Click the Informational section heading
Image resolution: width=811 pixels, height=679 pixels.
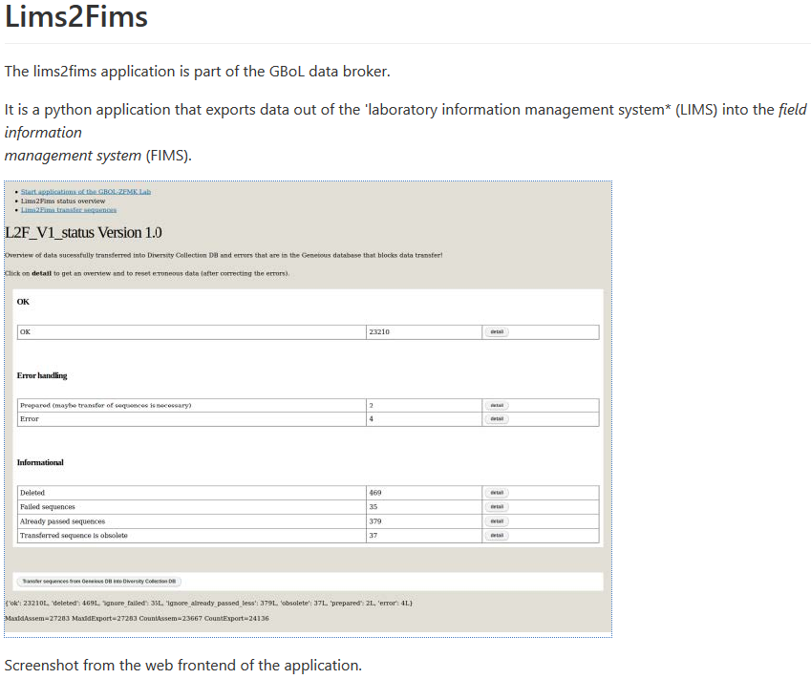40,462
